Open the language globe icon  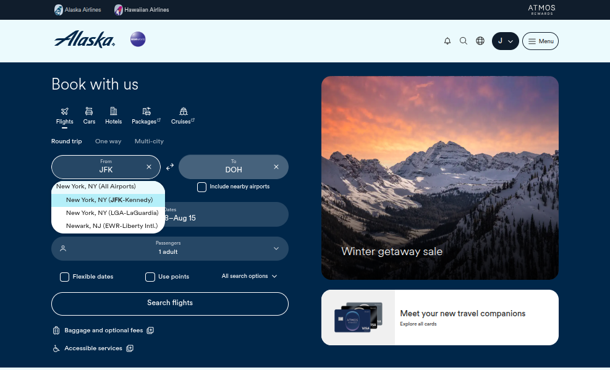point(480,41)
